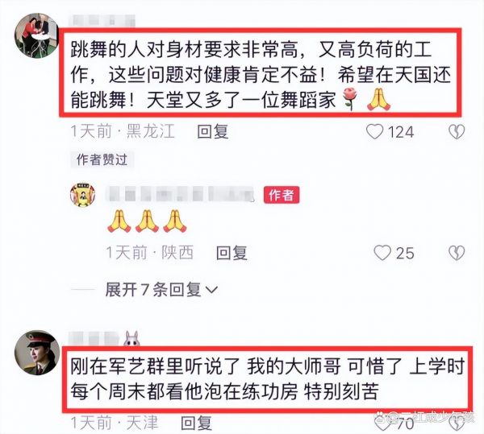The image size is (484, 434).
Task: Reply to the Tianjin comment
Action: [x=196, y=424]
